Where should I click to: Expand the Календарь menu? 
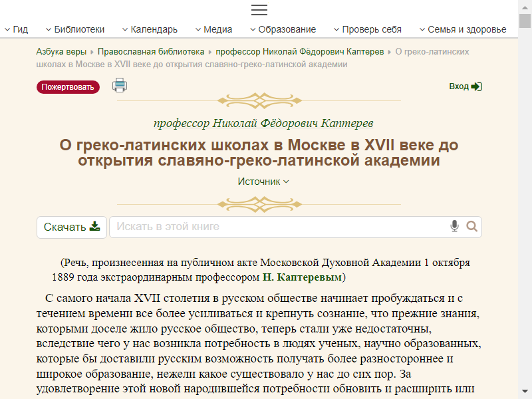pos(150,29)
